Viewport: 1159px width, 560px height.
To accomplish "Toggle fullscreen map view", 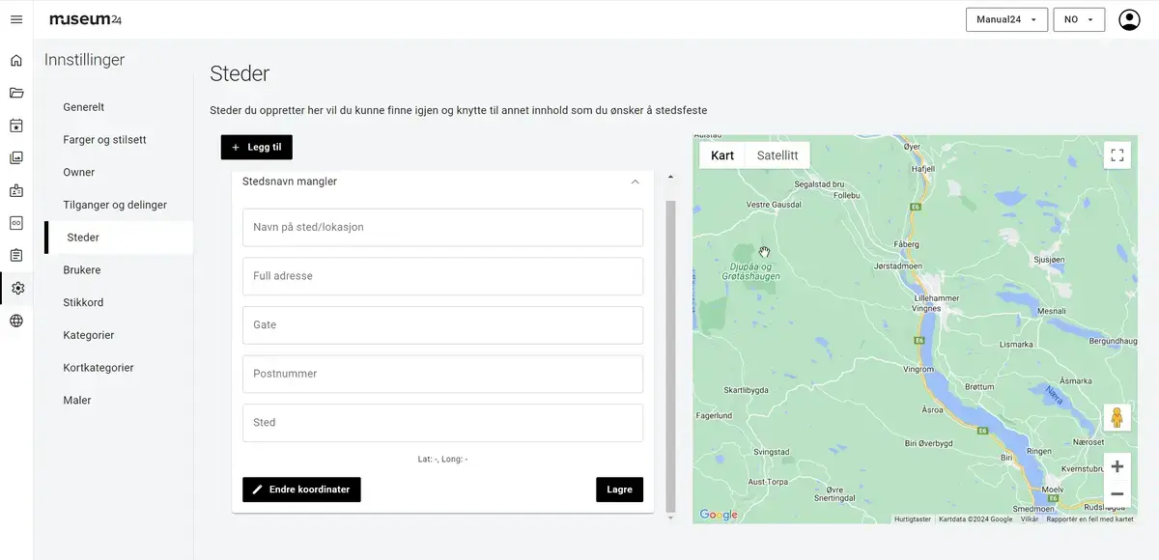I will point(1117,155).
